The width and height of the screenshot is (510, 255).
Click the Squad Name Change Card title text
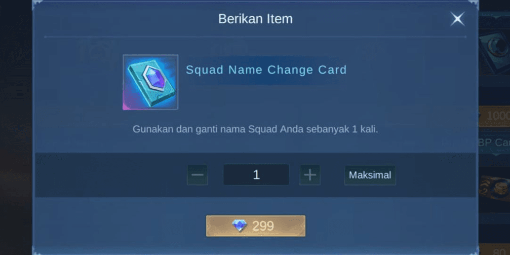pyautogui.click(x=266, y=70)
